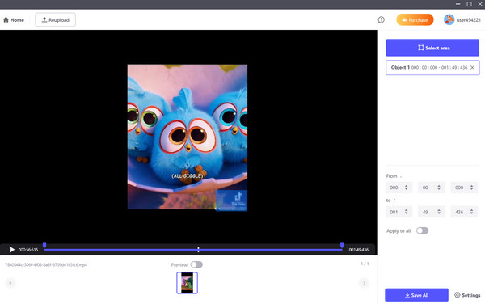Click the Home house icon
This screenshot has height=304, width=485.
tap(6, 20)
